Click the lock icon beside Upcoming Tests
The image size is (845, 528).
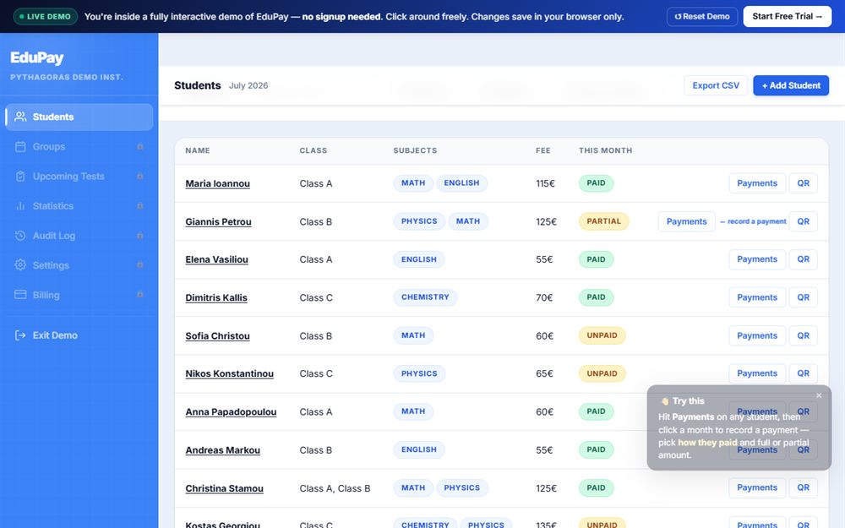[x=140, y=177]
